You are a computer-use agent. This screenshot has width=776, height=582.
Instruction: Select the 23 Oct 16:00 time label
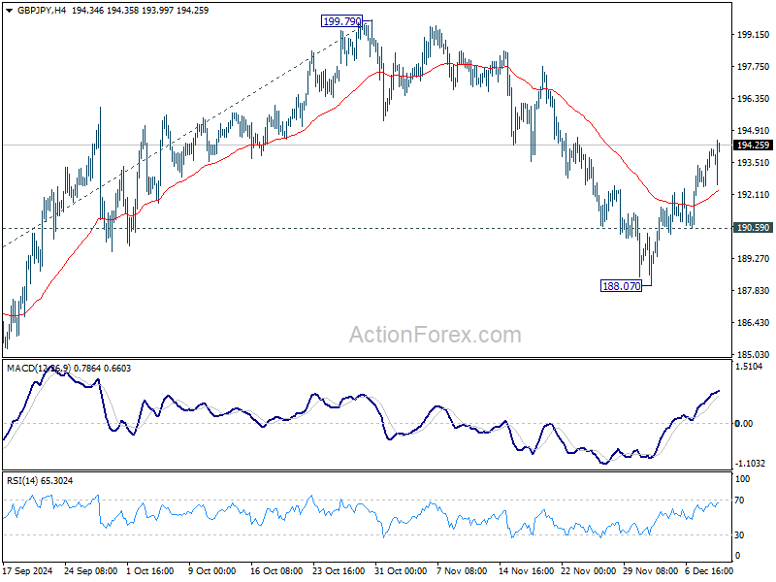coord(339,571)
